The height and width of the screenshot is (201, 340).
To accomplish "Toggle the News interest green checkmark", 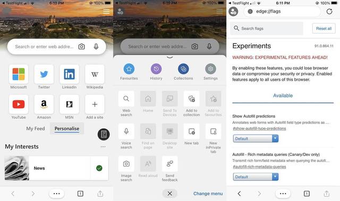I will [99, 168].
